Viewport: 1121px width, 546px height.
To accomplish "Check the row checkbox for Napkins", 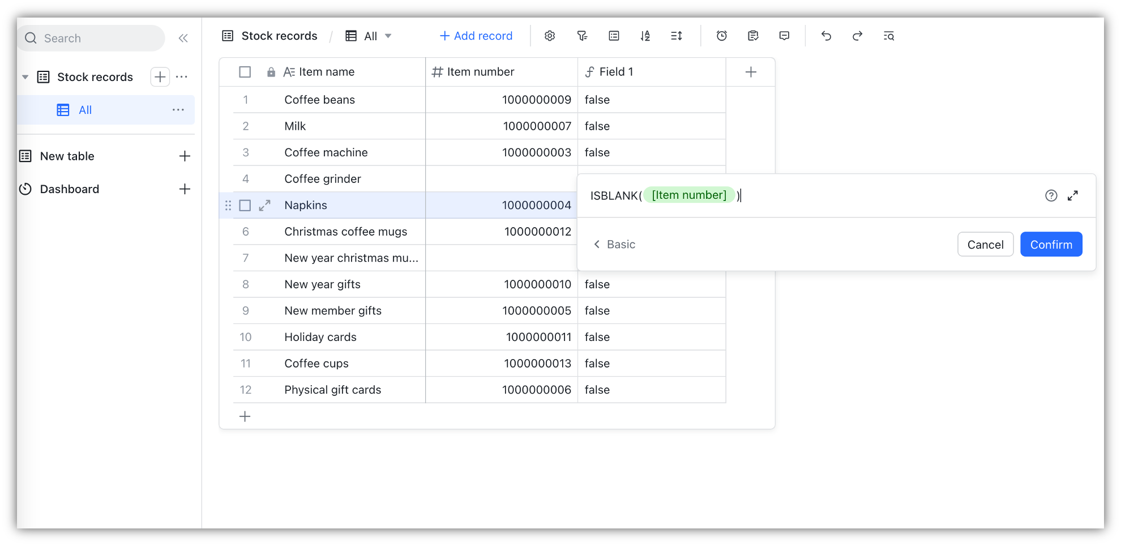I will 245,205.
